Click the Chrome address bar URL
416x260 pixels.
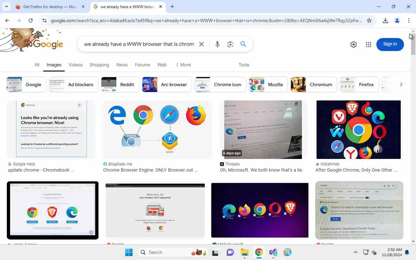(206, 20)
